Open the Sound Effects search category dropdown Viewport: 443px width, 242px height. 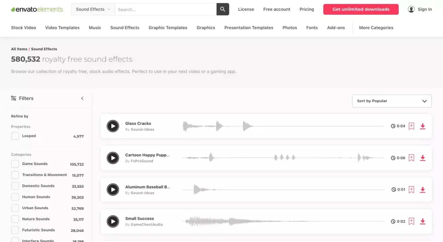point(93,9)
